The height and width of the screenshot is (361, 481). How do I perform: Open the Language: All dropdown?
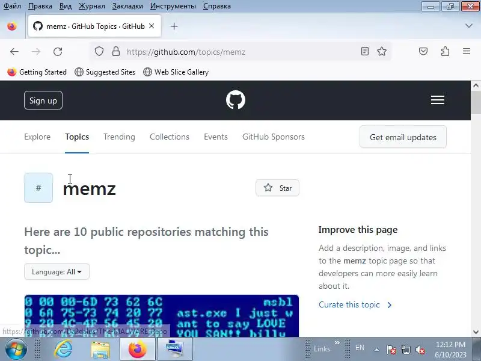pos(57,272)
